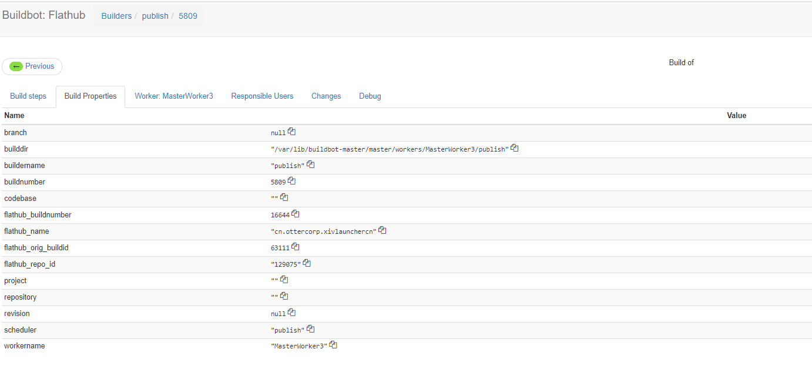The image size is (812, 366).
Task: Copy the flathub_name property value
Action: click(382, 230)
